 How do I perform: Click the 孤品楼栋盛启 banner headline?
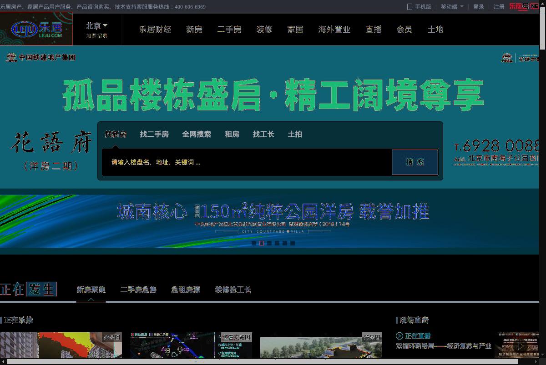pyautogui.click(x=273, y=95)
